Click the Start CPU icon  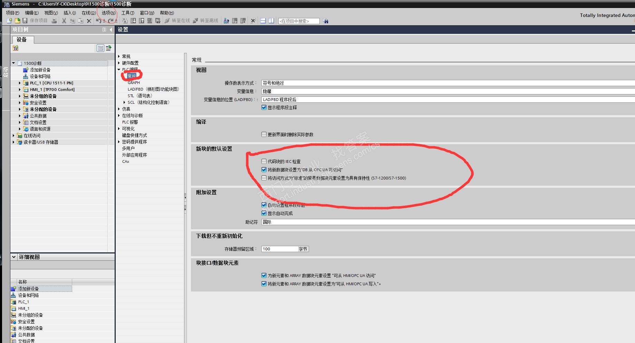pyautogui.click(x=235, y=21)
